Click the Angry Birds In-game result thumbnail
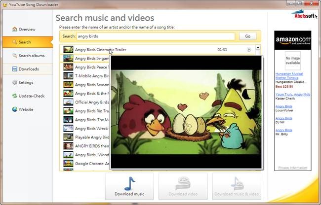This screenshot has width=321, height=205. 68,59
